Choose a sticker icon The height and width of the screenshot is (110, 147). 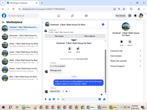(x=54, y=99)
